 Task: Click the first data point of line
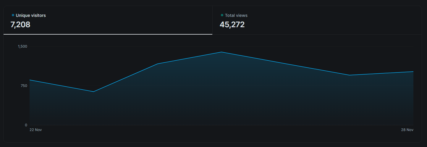pos(30,80)
